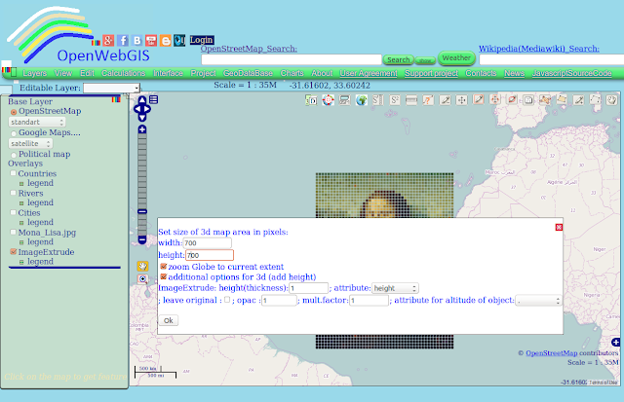The height and width of the screenshot is (402, 624).
Task: Open the Editable Layer dropdown
Action: (111, 88)
